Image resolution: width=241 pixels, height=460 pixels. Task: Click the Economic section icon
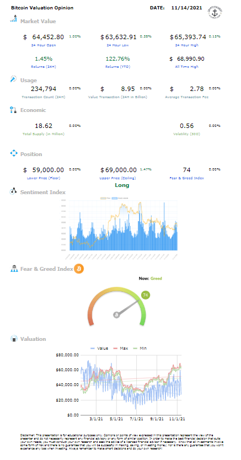pyautogui.click(x=13, y=110)
